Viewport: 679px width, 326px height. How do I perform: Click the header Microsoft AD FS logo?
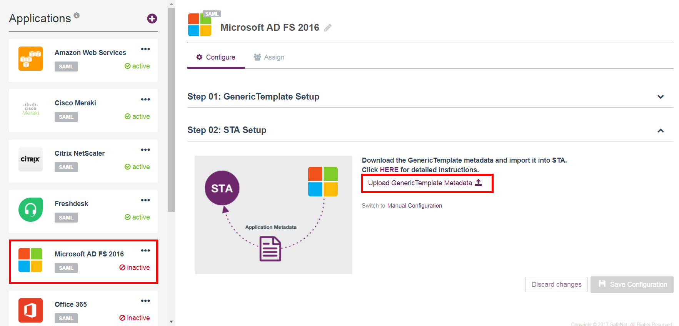pyautogui.click(x=200, y=25)
